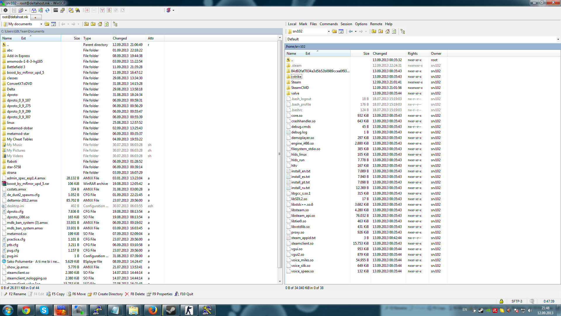Image resolution: width=561 pixels, height=316 pixels.
Task: Select cstrike folder in remote panel
Action: pyautogui.click(x=296, y=77)
